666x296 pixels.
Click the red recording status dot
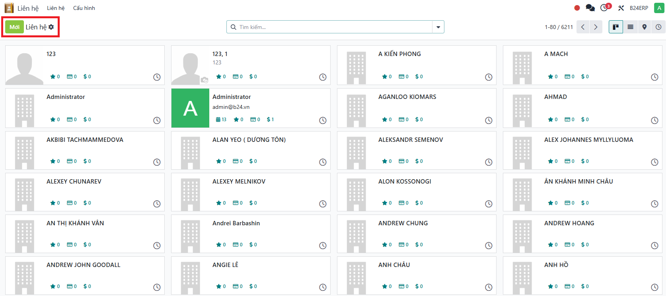577,8
